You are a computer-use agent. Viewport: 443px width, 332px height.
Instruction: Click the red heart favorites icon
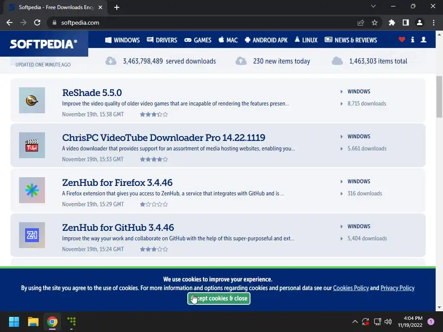(x=402, y=39)
